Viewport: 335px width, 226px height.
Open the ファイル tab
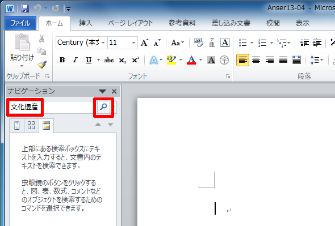pos(20,23)
